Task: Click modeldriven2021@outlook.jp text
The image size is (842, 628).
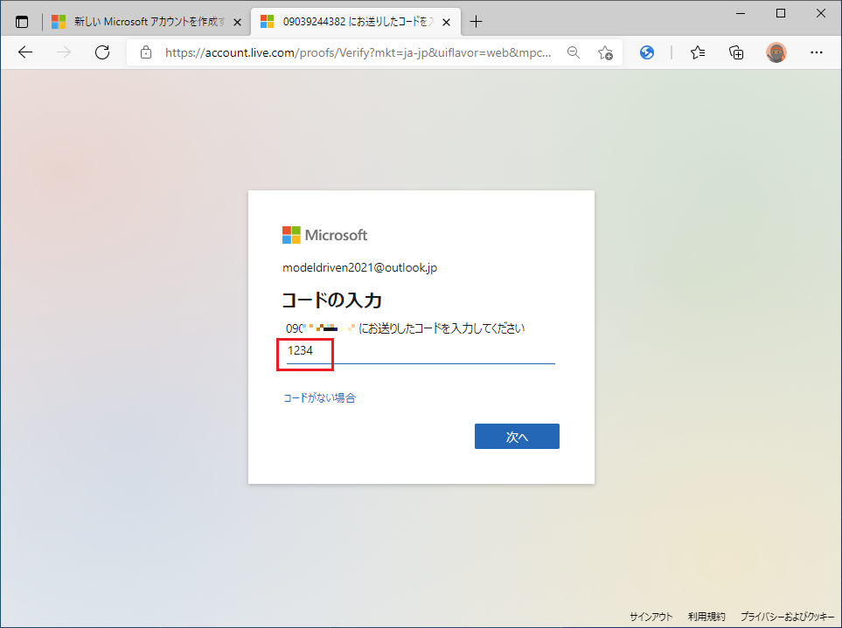Action: tap(359, 267)
